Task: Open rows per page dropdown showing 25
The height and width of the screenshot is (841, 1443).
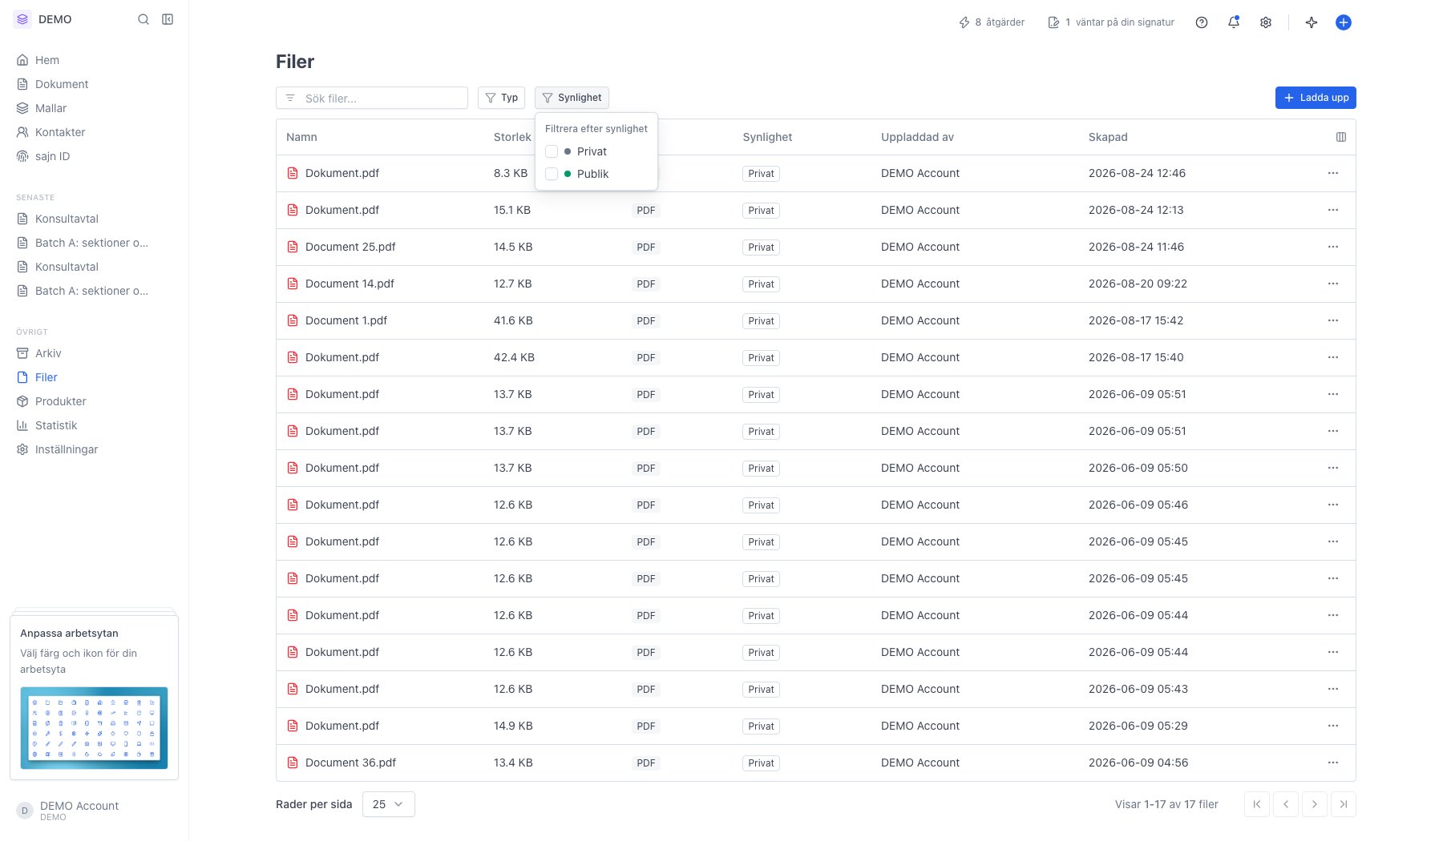Action: point(389,804)
